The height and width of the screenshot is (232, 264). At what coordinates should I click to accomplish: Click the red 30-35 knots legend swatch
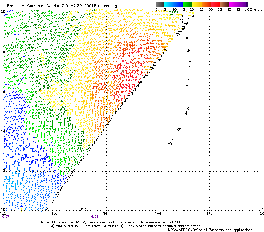pyautogui.click(x=215, y=4)
